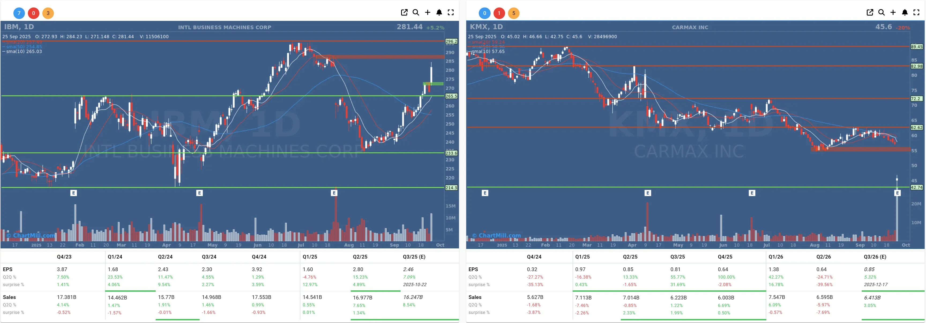This screenshot has width=926, height=323.
Task: Click IBM price level label 265.5
Action: [x=451, y=96]
